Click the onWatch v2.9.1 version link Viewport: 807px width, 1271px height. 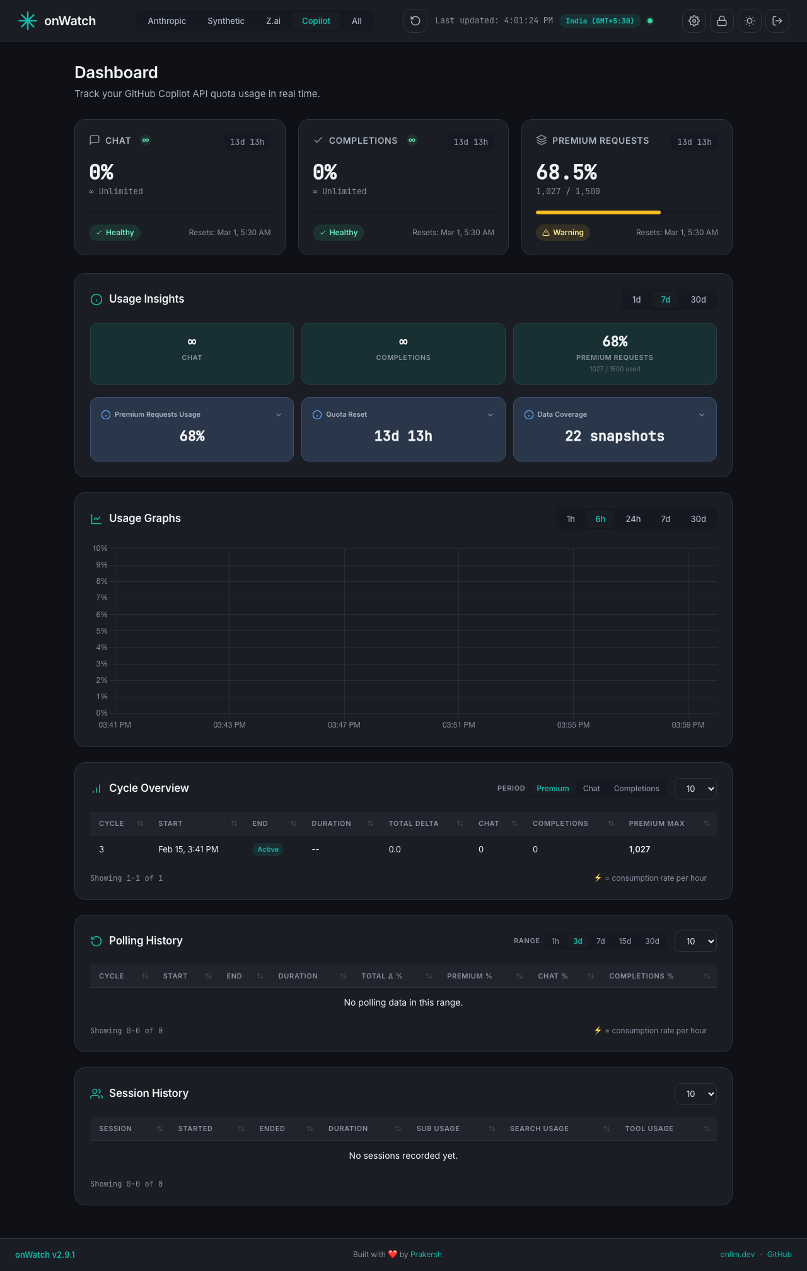[x=45, y=1255]
